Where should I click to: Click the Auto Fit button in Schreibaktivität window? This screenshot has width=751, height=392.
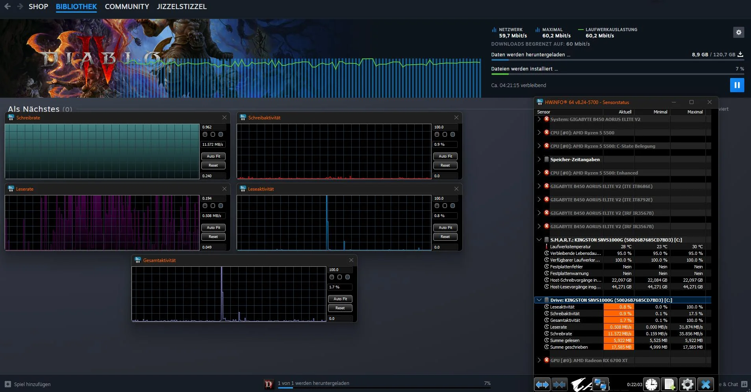pyautogui.click(x=445, y=156)
